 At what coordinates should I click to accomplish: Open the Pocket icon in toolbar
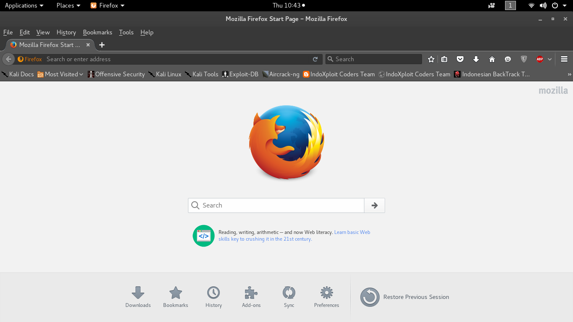click(460, 59)
